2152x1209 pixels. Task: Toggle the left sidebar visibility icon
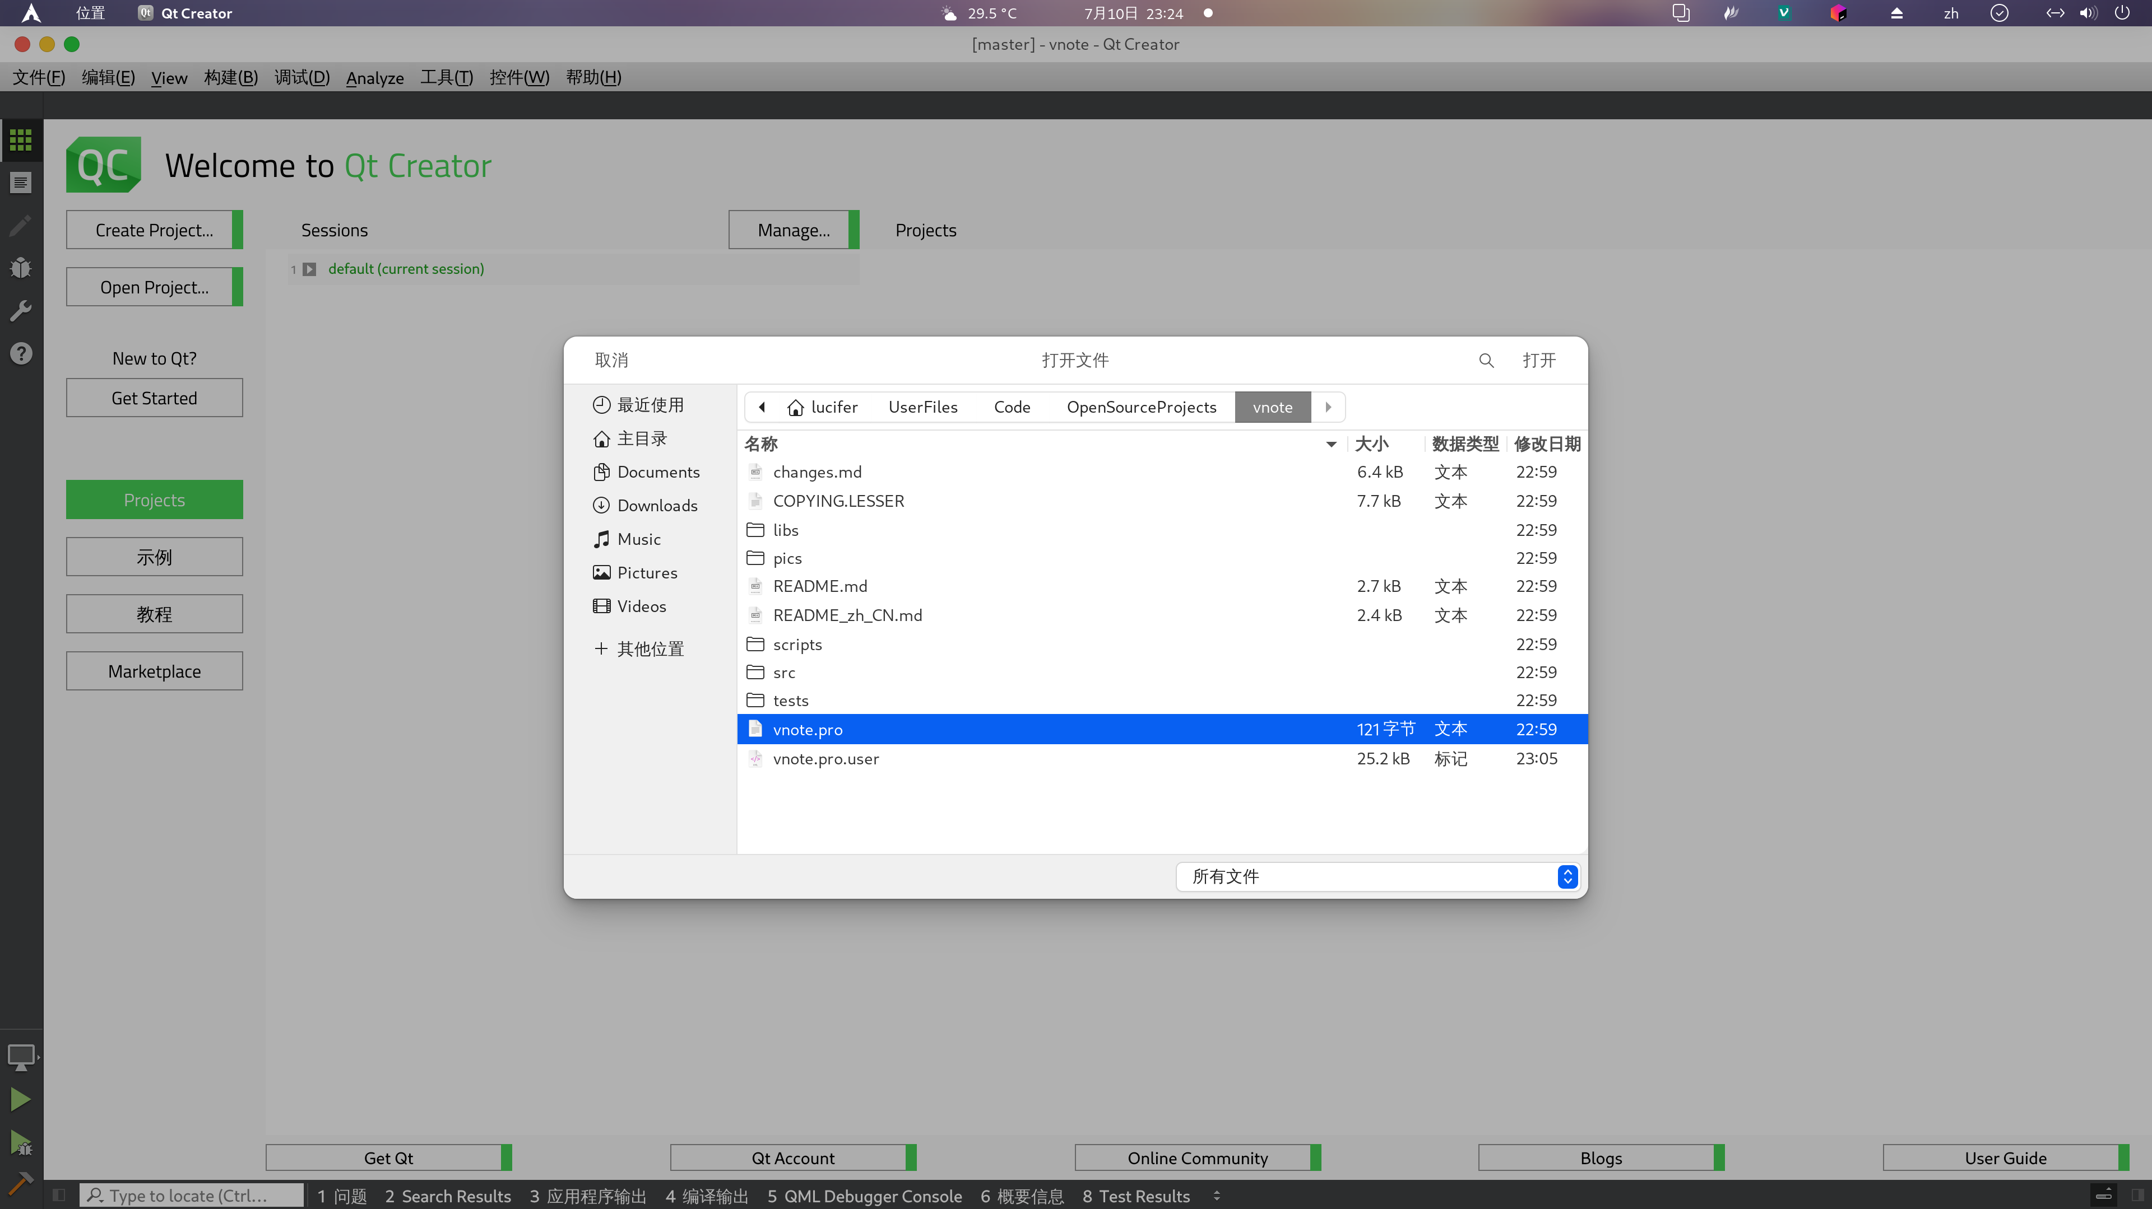[x=58, y=1195]
